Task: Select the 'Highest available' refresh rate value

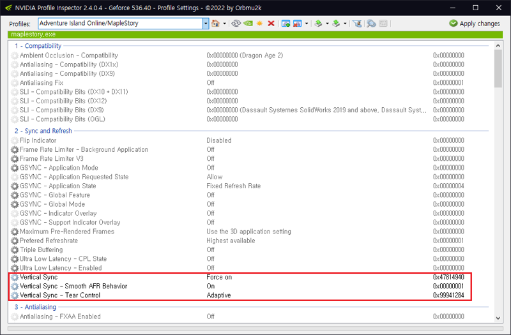Action: tap(231, 241)
